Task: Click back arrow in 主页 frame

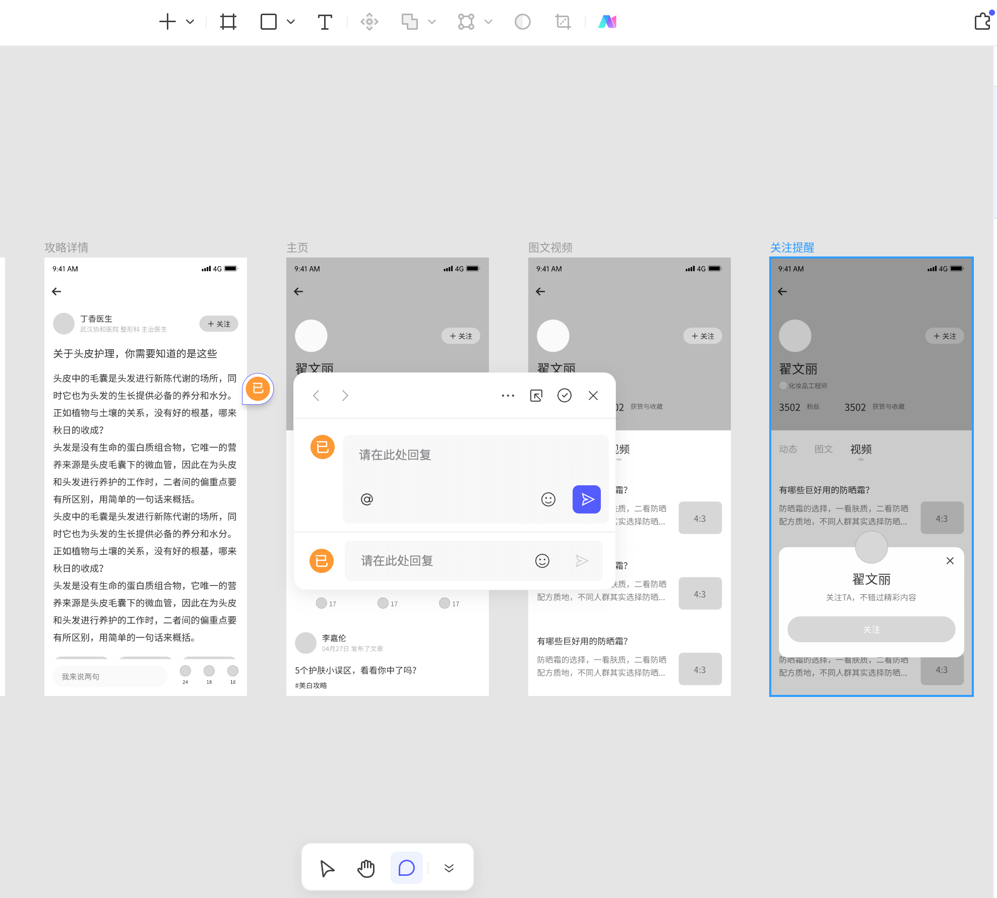Action: tap(298, 291)
